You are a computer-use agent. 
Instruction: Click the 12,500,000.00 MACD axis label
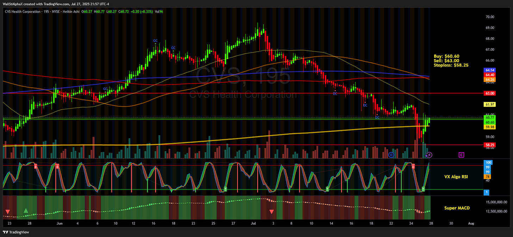point(497,211)
